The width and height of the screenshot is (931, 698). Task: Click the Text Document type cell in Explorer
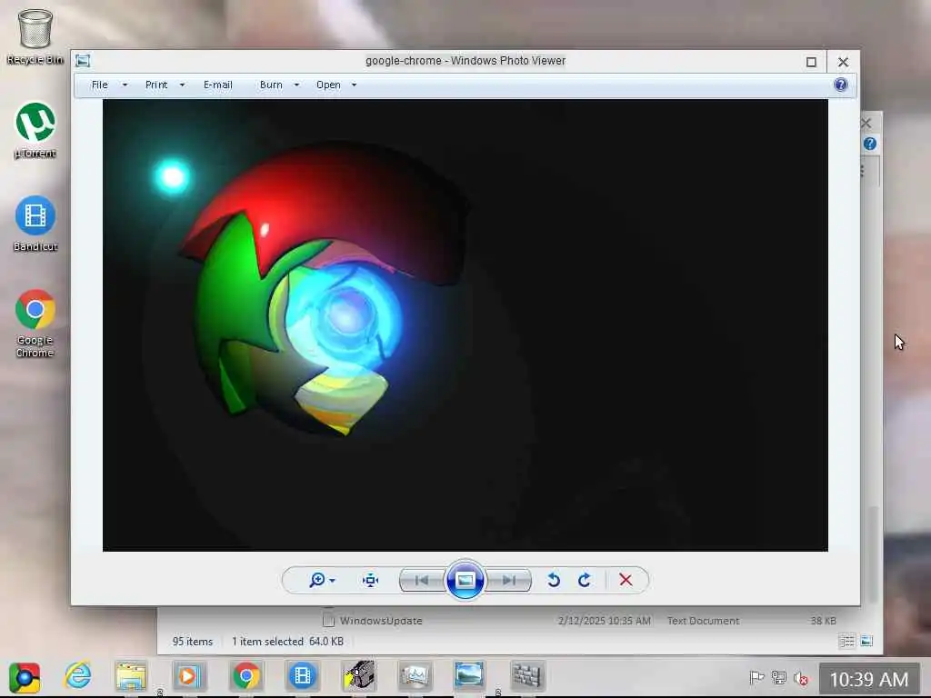[703, 621]
